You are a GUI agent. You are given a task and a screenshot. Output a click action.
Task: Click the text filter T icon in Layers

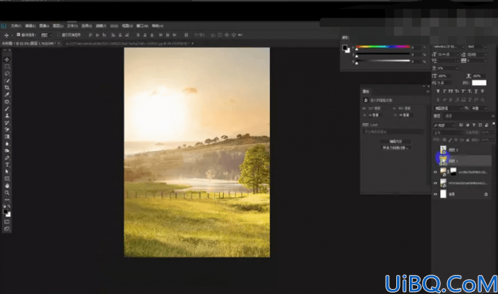(474, 125)
